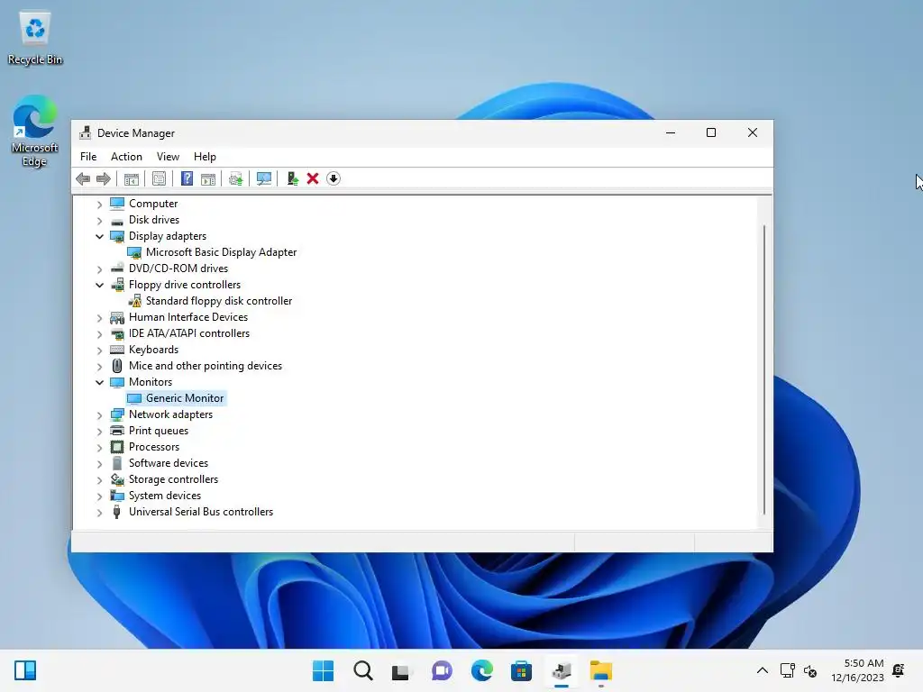The height and width of the screenshot is (692, 923).
Task: Select the Generic Monitor device
Action: click(185, 398)
